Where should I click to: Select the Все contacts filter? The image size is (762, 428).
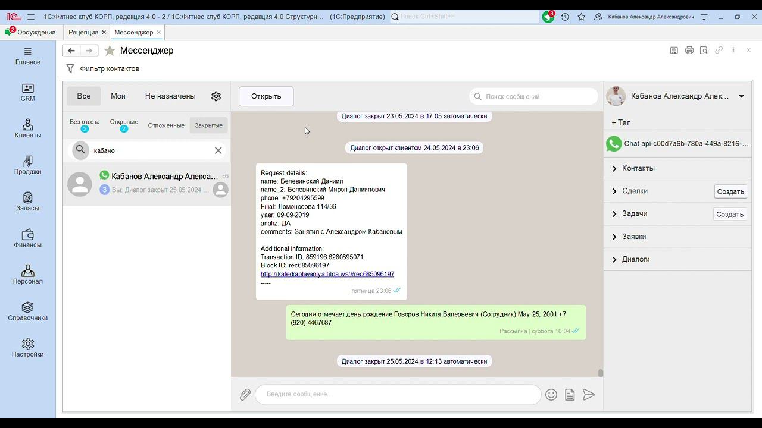[x=84, y=96]
